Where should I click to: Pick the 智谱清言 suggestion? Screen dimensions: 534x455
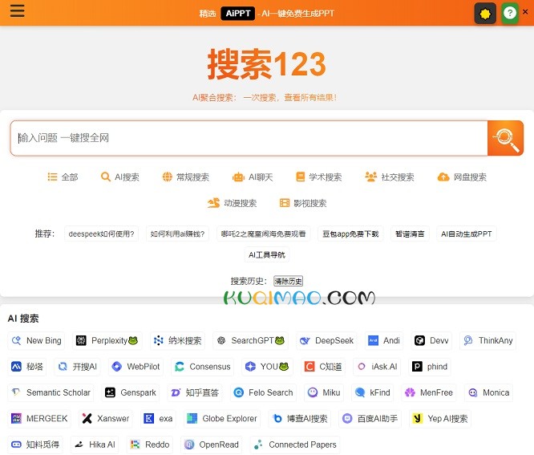[x=410, y=234]
